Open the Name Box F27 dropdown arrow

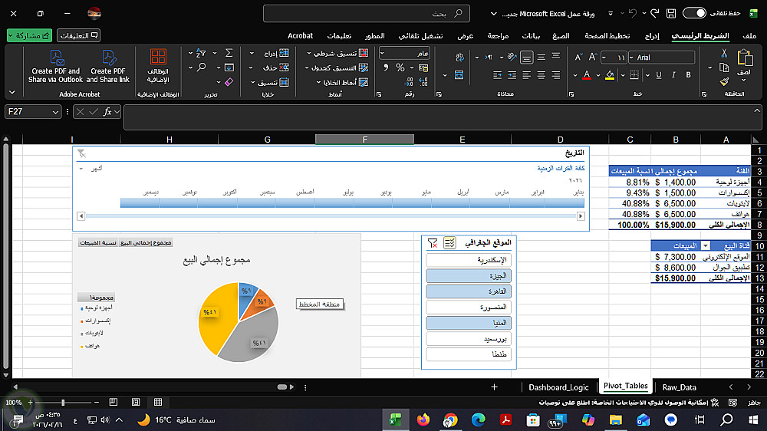(55, 112)
